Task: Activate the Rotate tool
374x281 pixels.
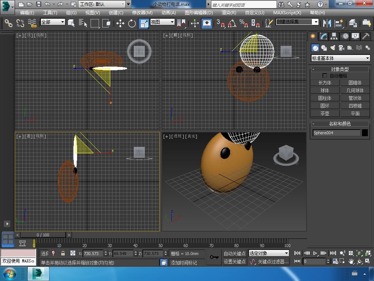Action: (x=132, y=23)
